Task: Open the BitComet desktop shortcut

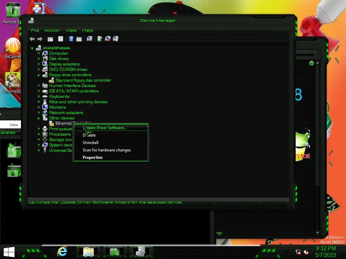Action: [x=13, y=48]
